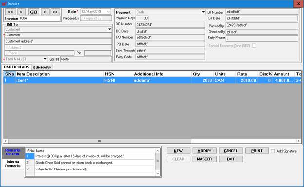Screen dimensions: 304x187
Task: Click the PO Number field
Action: click(170, 37)
